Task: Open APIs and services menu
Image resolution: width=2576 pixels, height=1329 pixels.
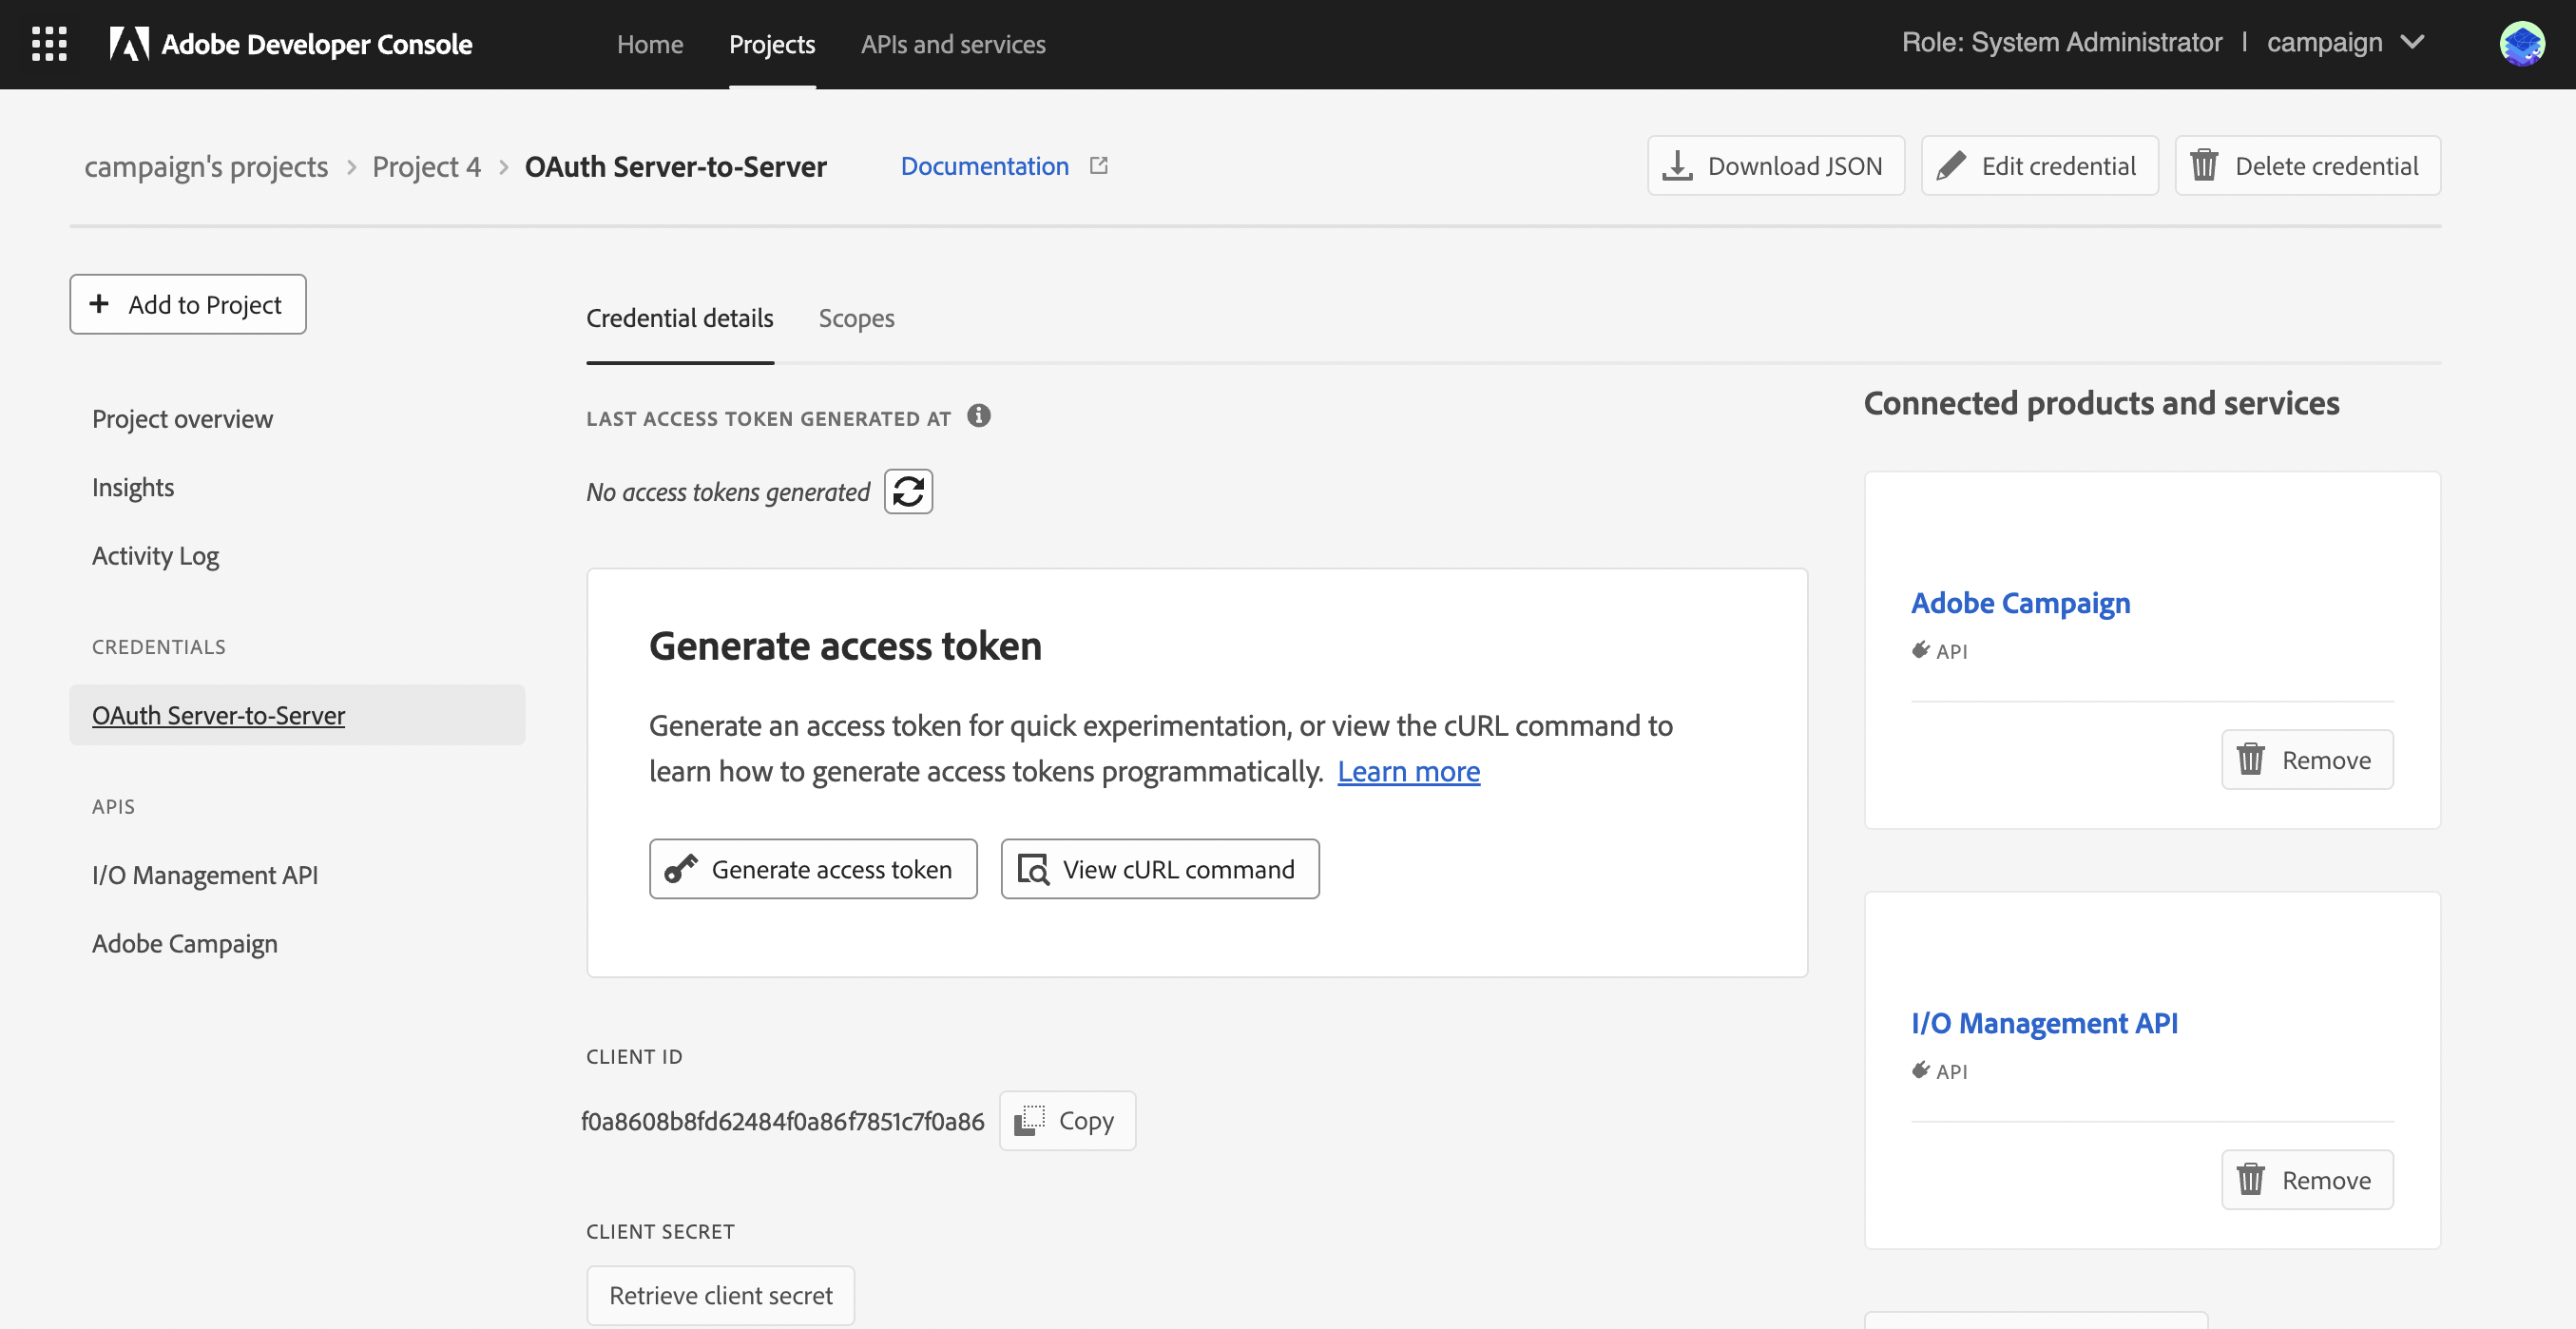Action: (x=953, y=44)
